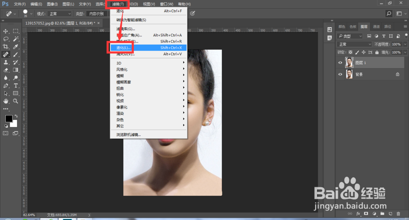Toggle layer filtering switch on or off
This screenshot has width=409, height=220.
[x=406, y=36]
